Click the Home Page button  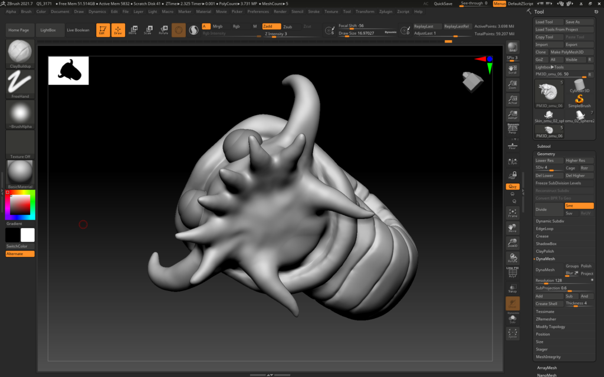(x=19, y=30)
